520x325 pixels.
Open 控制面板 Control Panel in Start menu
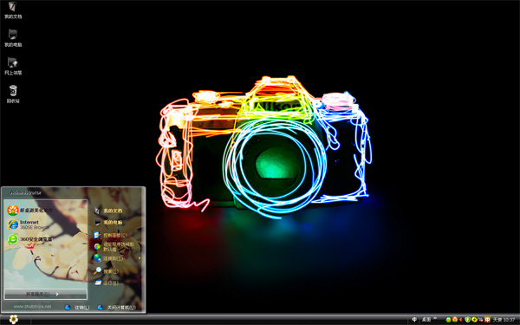pyautogui.click(x=110, y=235)
